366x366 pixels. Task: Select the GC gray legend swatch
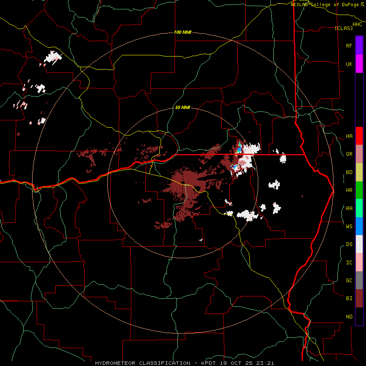click(359, 280)
